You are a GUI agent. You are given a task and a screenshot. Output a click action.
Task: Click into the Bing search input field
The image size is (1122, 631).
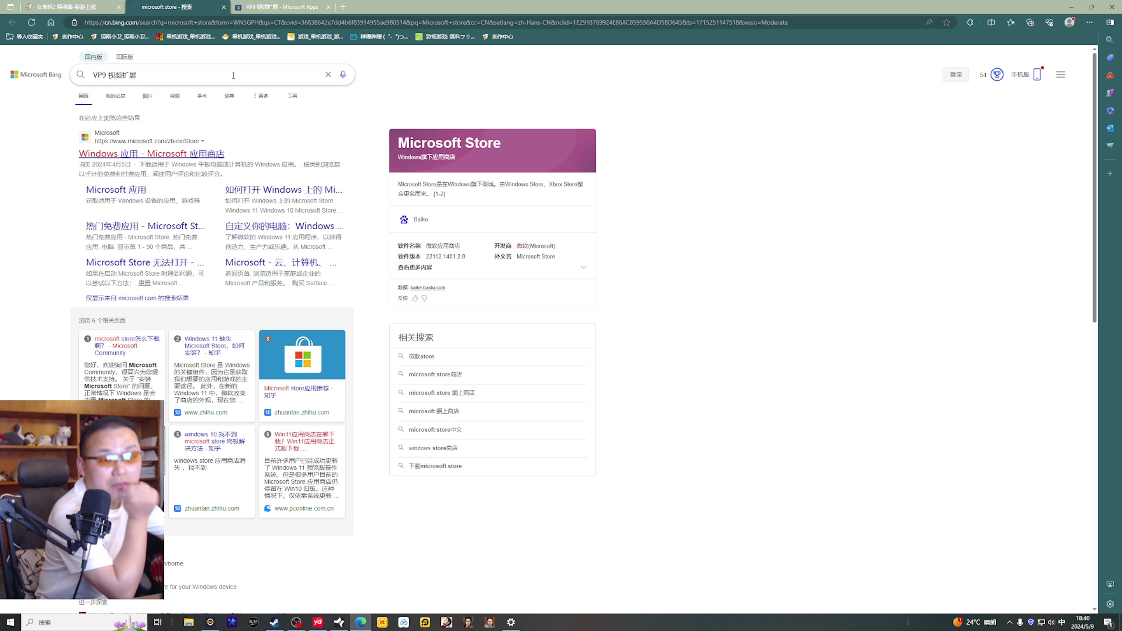(x=197, y=75)
